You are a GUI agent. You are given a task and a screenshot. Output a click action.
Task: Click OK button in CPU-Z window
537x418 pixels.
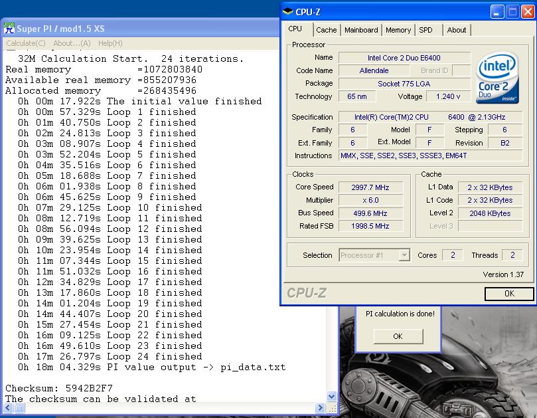click(509, 294)
